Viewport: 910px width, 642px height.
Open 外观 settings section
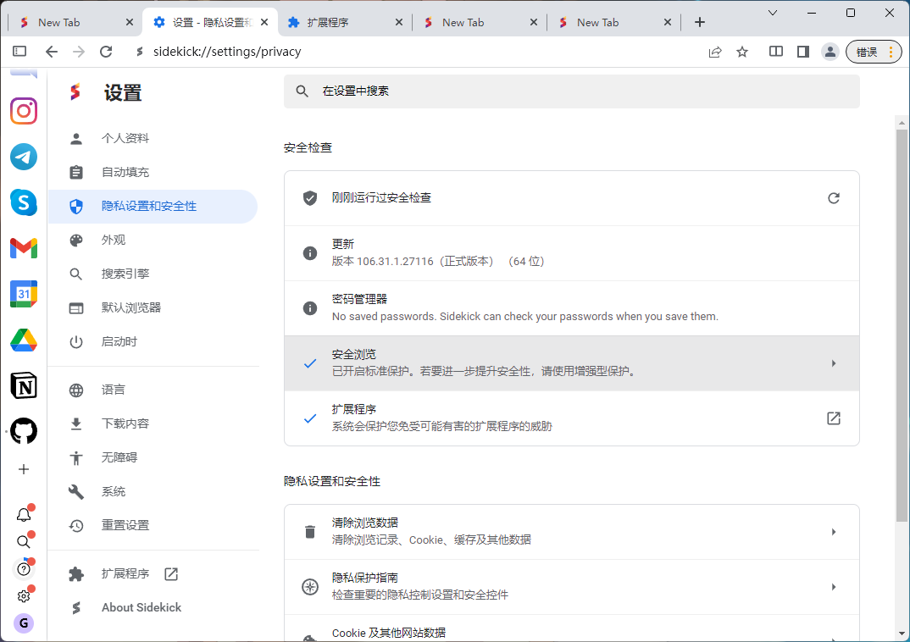(x=153, y=240)
